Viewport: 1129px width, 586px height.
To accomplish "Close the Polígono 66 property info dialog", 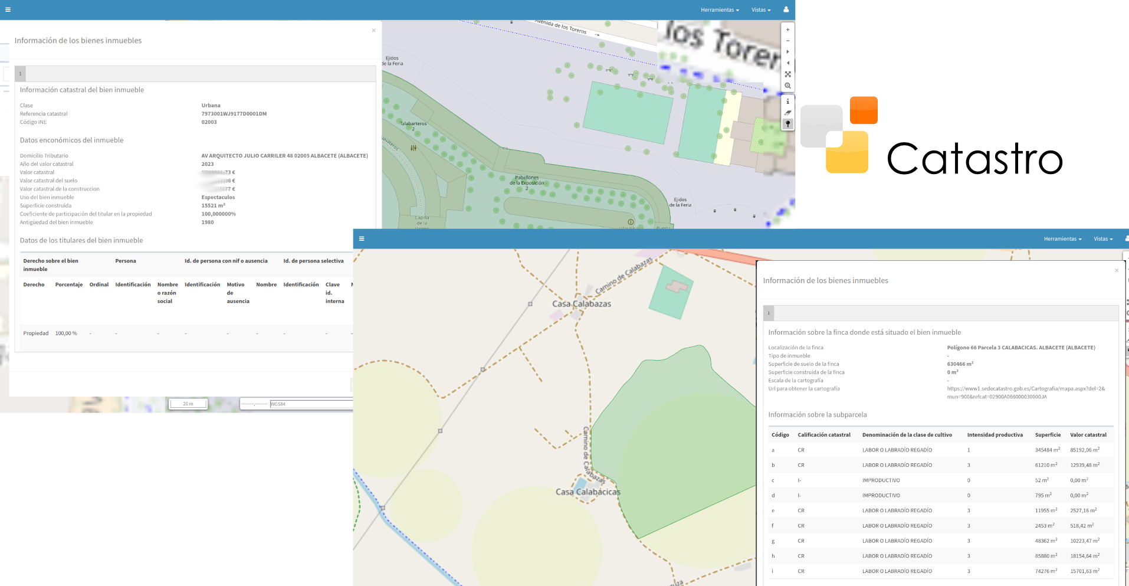I will pyautogui.click(x=1116, y=270).
